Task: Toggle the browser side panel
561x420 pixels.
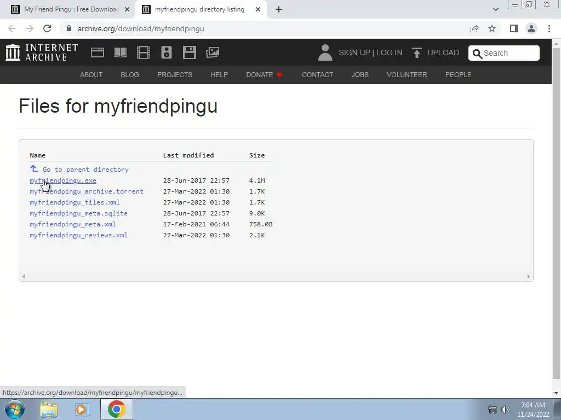Action: [x=514, y=28]
